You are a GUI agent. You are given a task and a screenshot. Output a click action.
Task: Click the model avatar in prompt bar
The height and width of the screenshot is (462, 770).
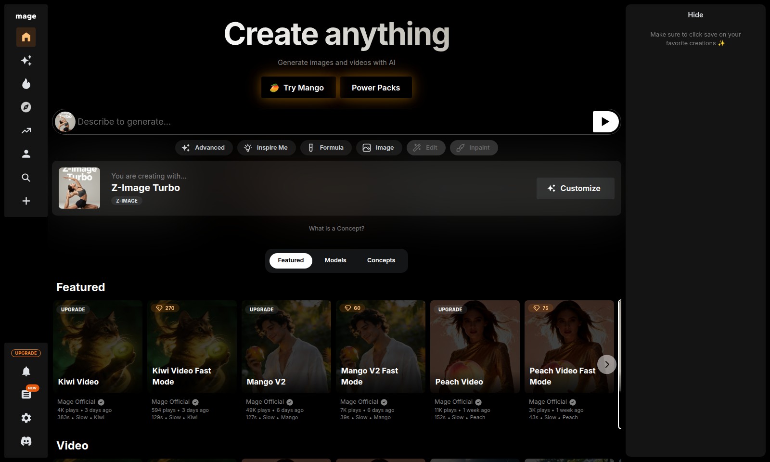[x=65, y=122]
